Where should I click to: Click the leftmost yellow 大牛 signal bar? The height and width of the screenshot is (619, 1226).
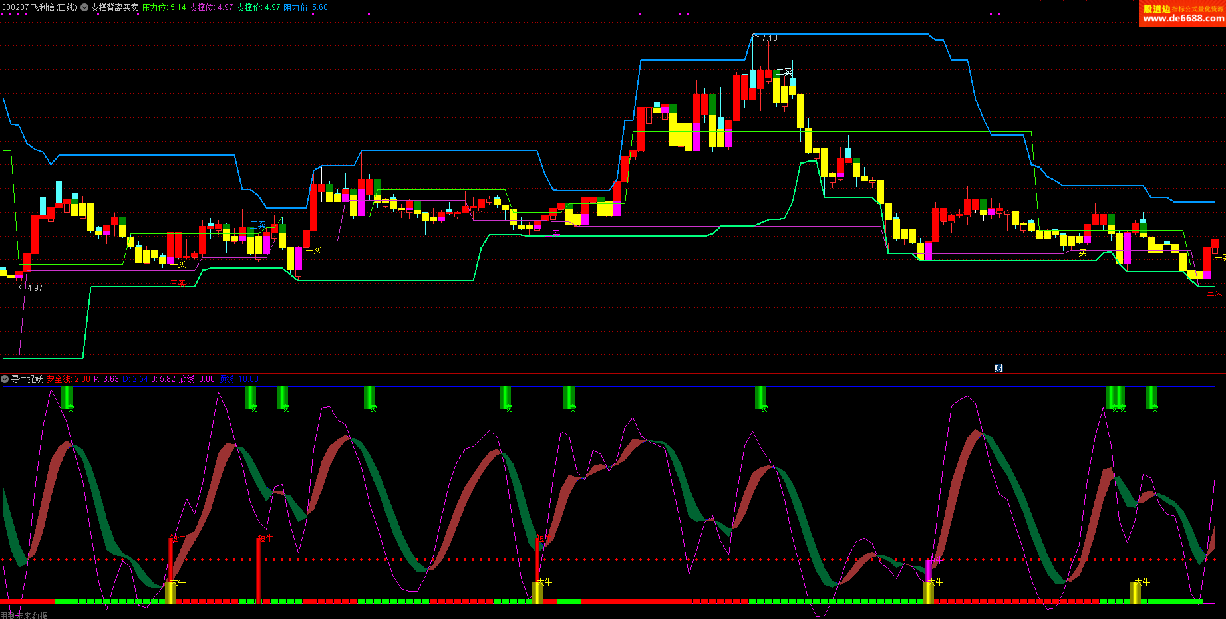point(170,591)
